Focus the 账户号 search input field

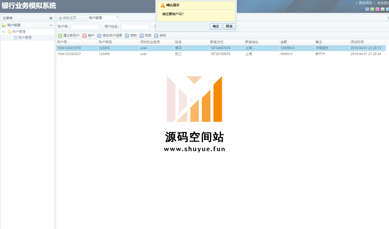(85, 27)
